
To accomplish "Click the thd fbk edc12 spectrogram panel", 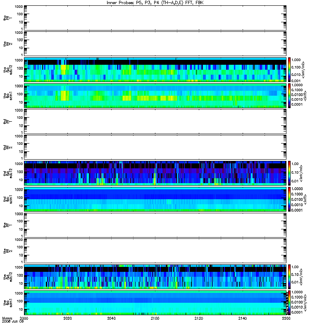I will tap(155, 173).
